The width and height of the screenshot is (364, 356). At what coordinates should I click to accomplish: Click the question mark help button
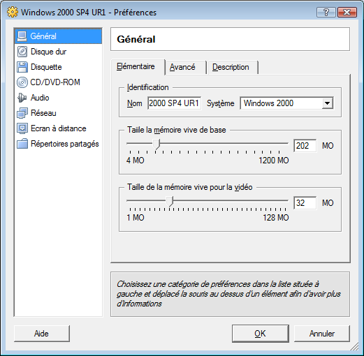(x=326, y=13)
